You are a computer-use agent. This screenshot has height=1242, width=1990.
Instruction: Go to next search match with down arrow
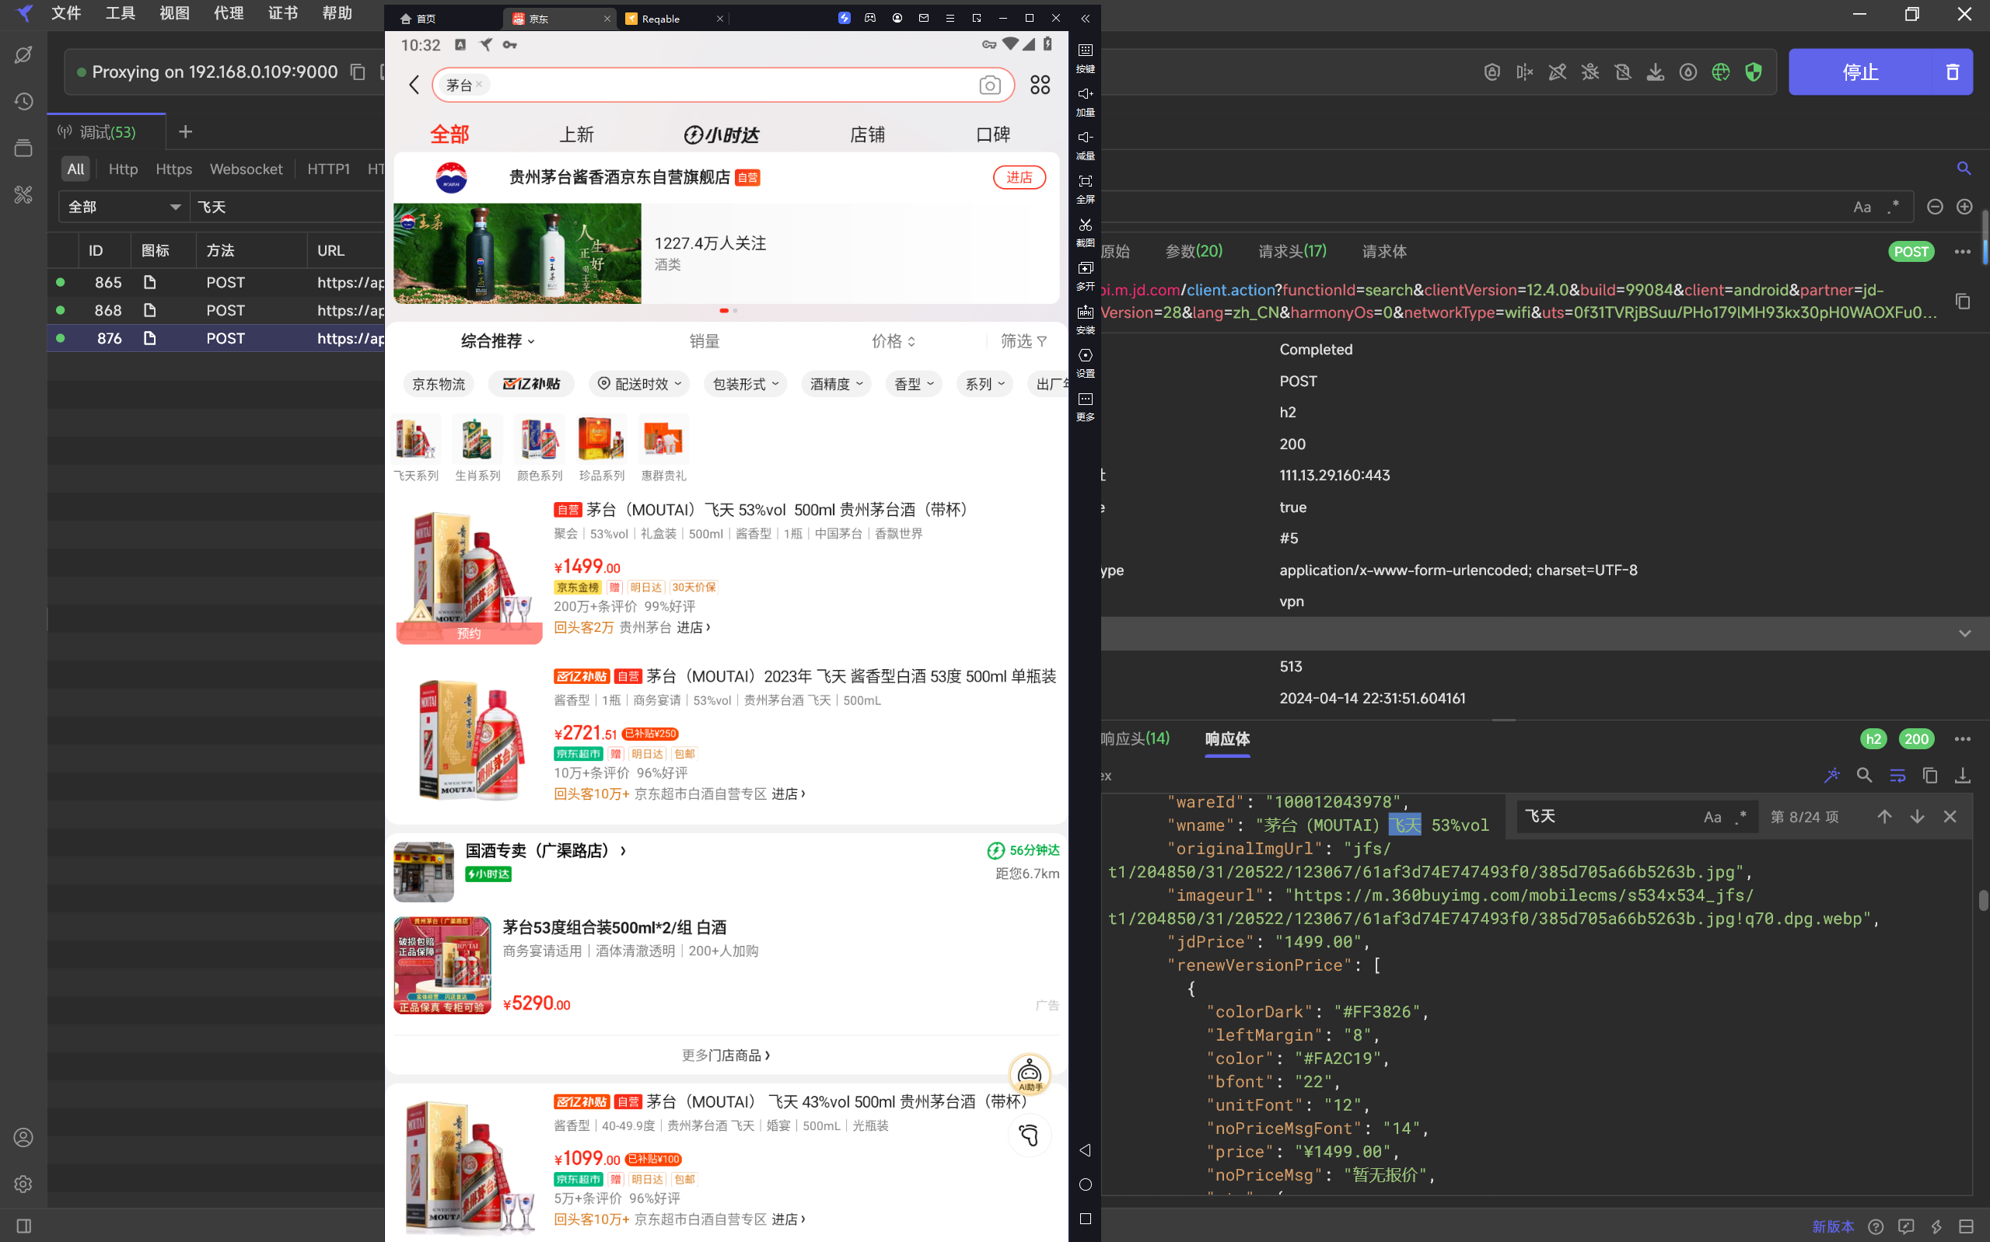pos(1917,817)
